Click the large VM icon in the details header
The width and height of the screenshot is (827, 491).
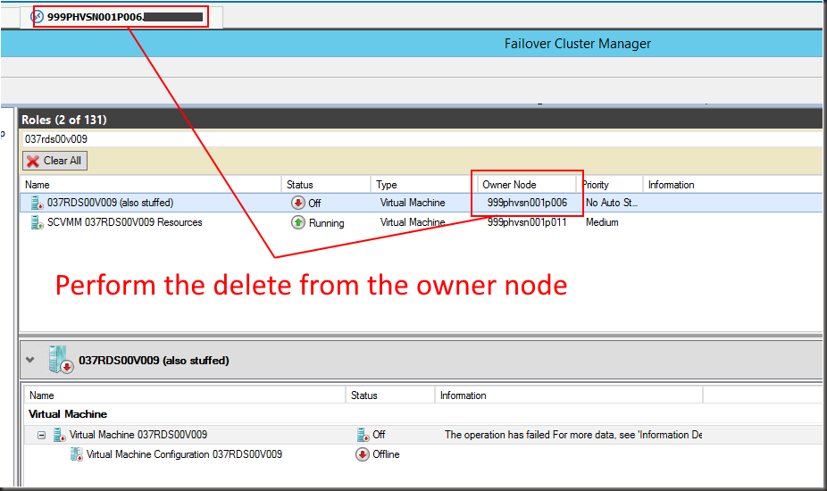click(x=61, y=361)
